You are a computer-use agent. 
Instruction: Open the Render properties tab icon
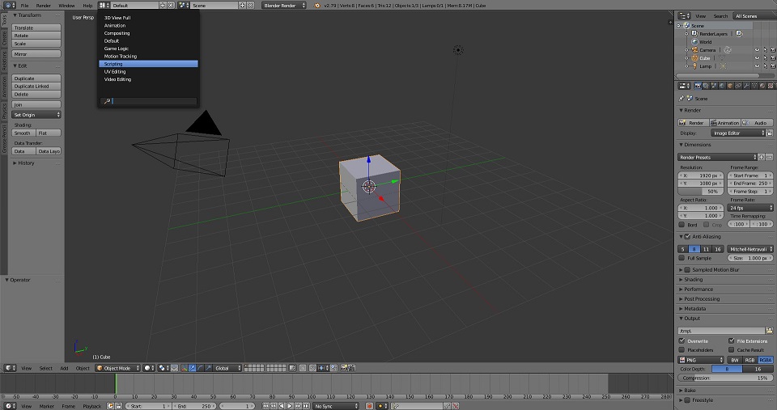pos(698,86)
